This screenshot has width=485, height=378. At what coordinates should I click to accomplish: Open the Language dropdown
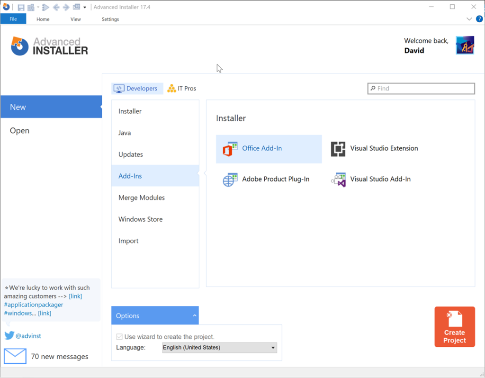[220, 347]
